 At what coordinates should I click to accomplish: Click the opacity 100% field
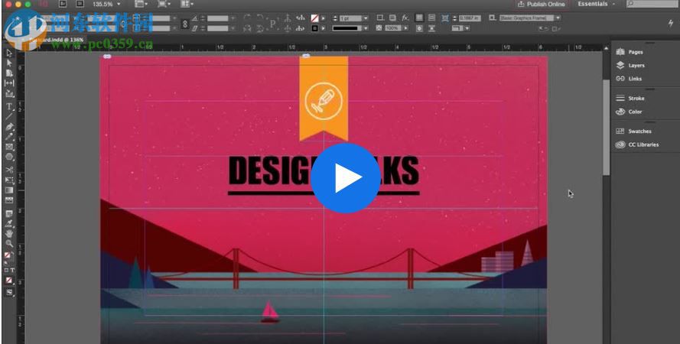click(392, 28)
